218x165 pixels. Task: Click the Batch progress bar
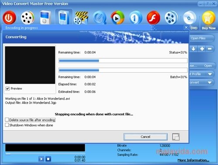click(x=123, y=70)
